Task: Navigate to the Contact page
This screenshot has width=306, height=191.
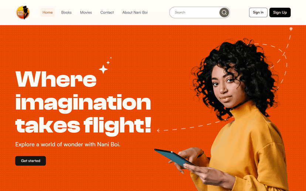Action: coord(107,13)
